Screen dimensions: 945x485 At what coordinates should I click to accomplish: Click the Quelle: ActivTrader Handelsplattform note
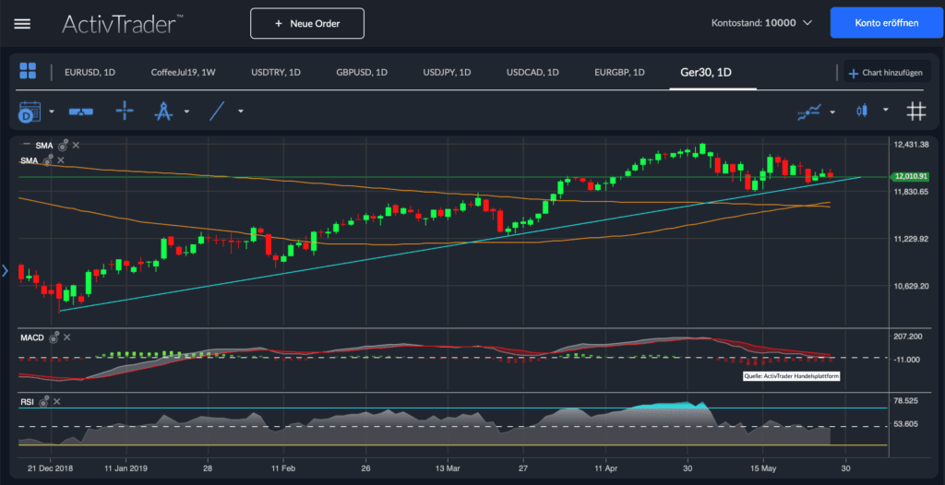792,376
